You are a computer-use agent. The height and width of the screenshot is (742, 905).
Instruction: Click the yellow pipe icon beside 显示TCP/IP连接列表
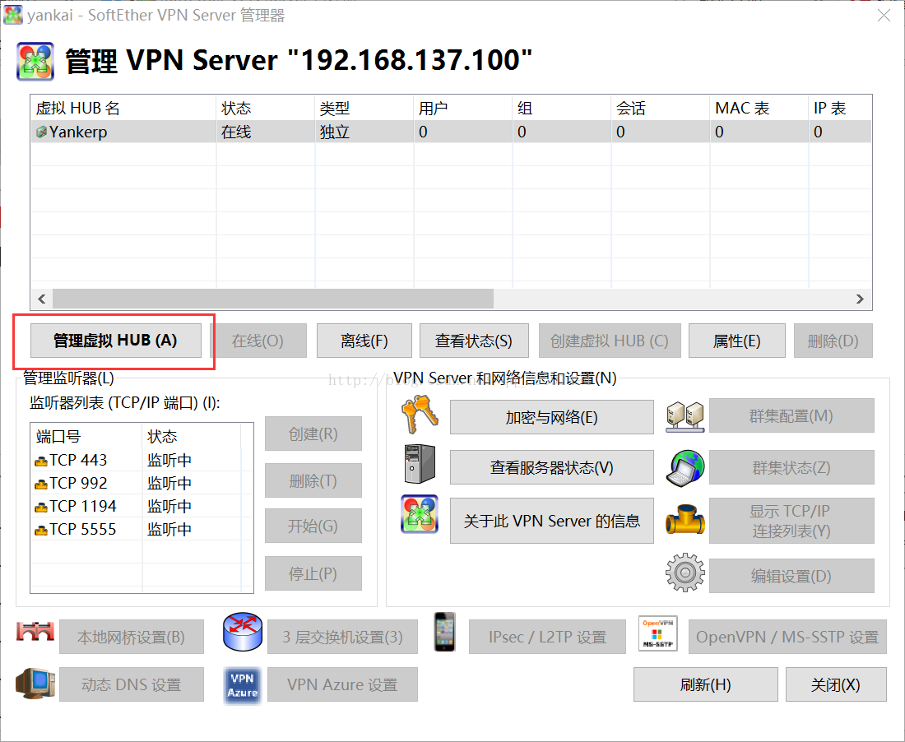[x=684, y=521]
